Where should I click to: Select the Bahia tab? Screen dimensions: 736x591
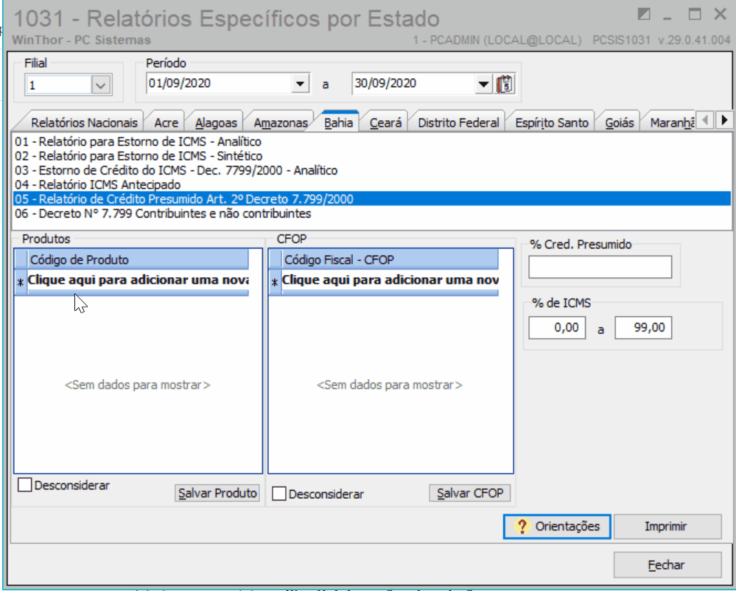point(338,122)
